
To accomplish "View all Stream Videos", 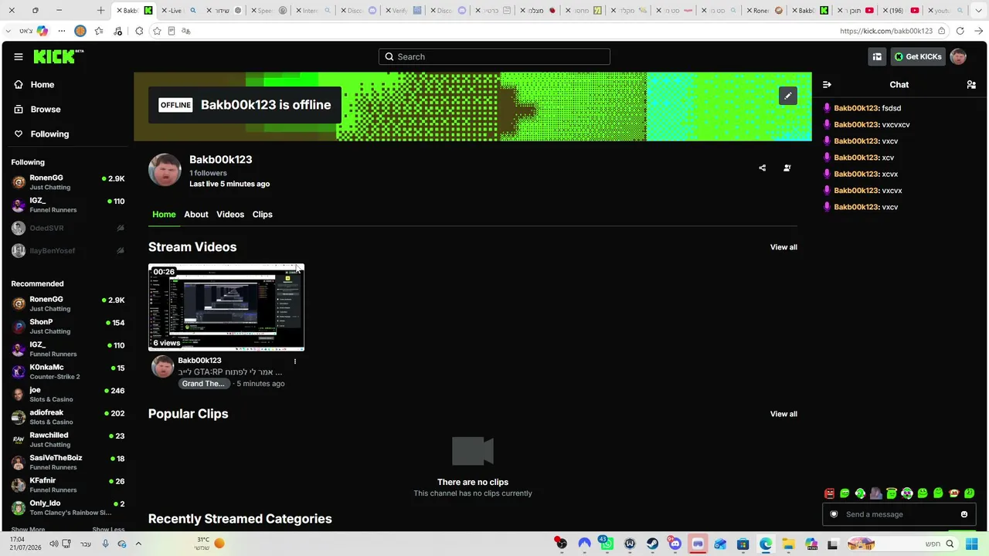I will 783,247.
